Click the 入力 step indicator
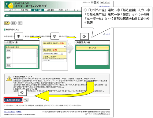 [7, 23]
